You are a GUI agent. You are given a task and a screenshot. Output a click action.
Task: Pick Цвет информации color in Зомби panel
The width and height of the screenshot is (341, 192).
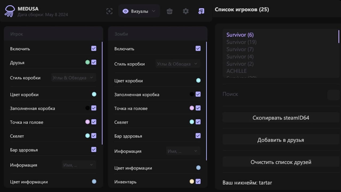(x=198, y=168)
